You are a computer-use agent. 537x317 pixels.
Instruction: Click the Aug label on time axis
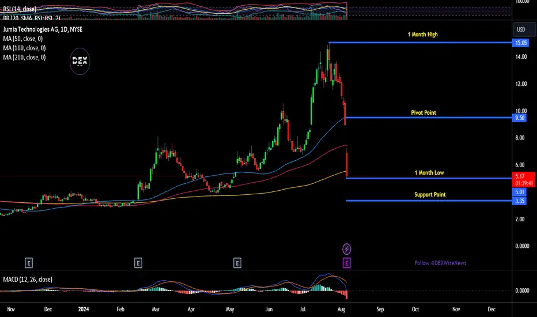point(341,309)
